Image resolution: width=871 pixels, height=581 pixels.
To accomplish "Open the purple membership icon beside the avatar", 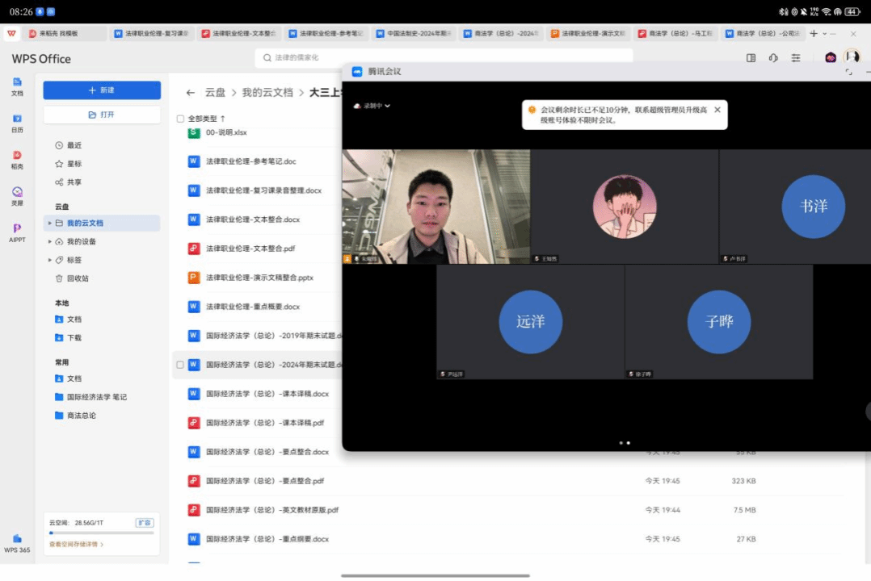I will point(831,58).
